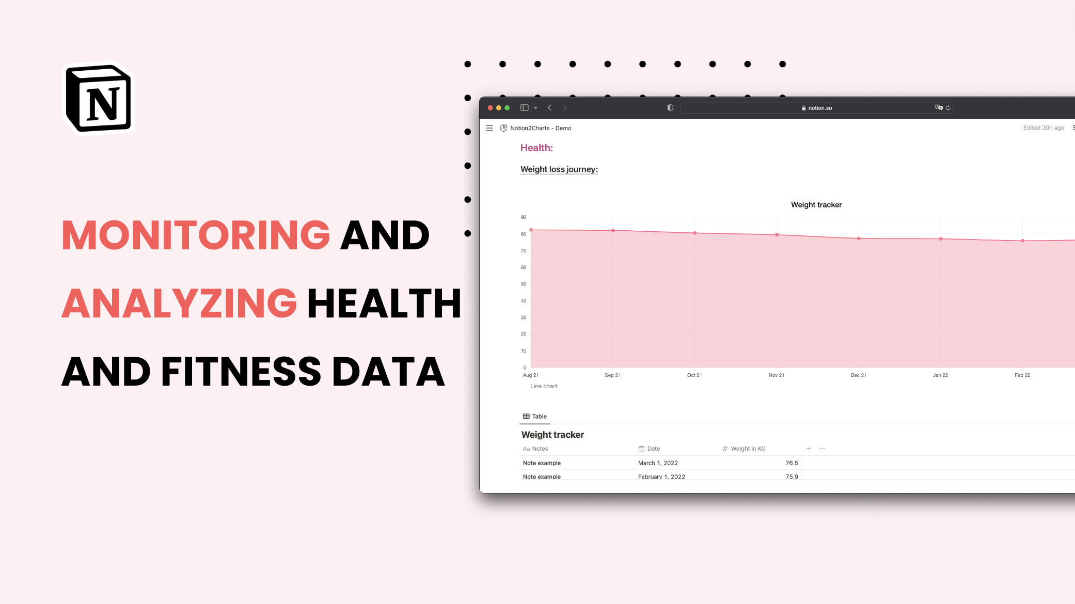Click the Line chart label below graph

(x=543, y=386)
